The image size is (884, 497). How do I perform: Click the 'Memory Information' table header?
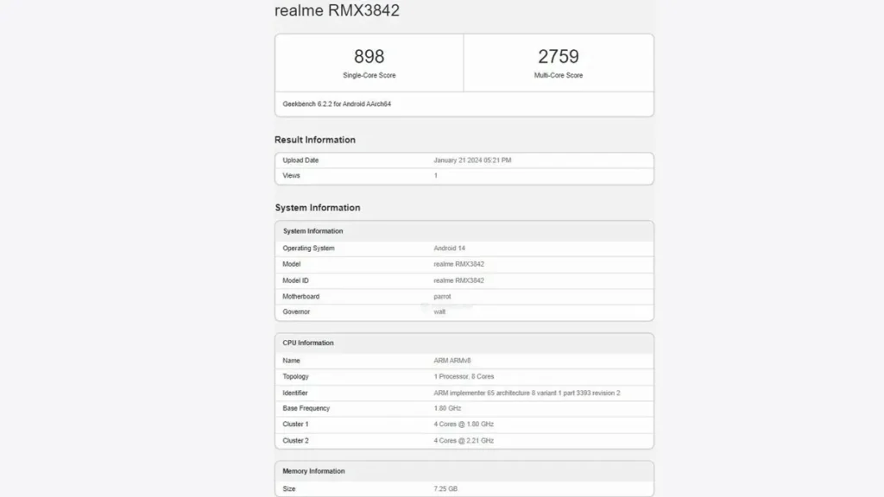[x=464, y=471]
